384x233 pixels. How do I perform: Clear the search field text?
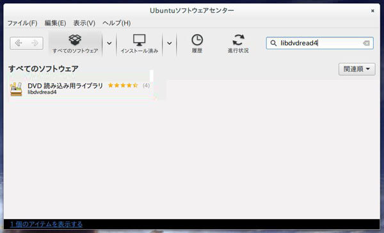pyautogui.click(x=366, y=43)
